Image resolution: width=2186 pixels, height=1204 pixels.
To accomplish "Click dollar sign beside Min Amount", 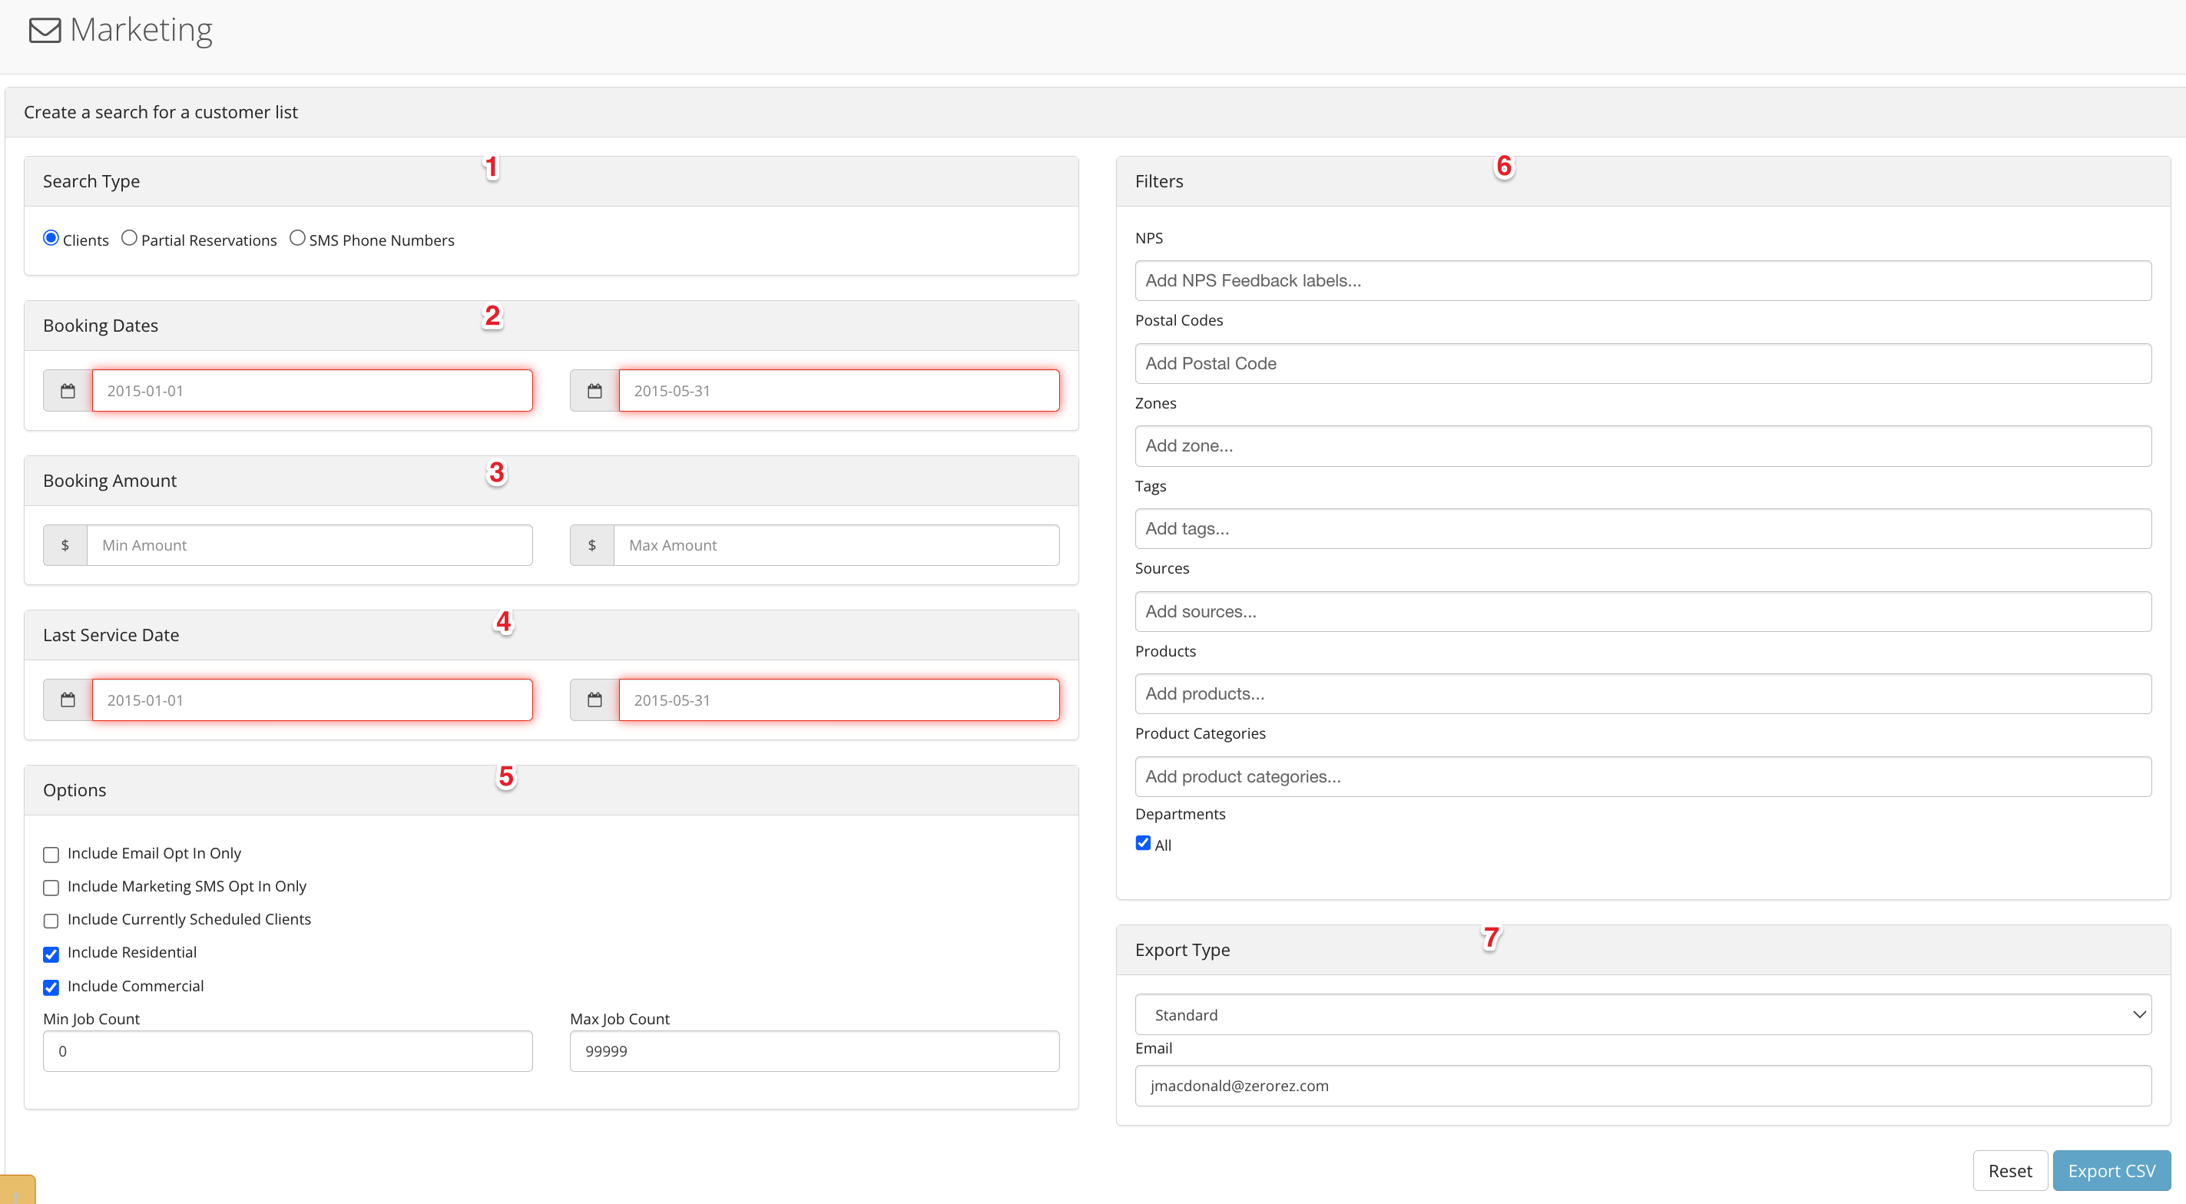I will click(65, 544).
